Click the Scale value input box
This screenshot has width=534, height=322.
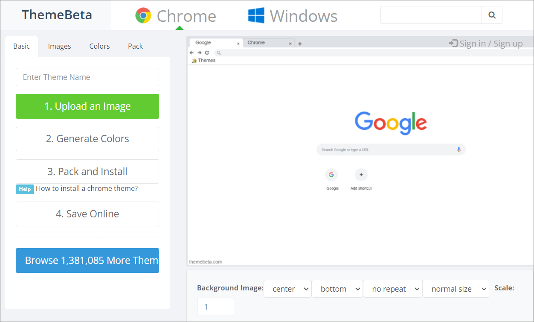click(x=215, y=307)
